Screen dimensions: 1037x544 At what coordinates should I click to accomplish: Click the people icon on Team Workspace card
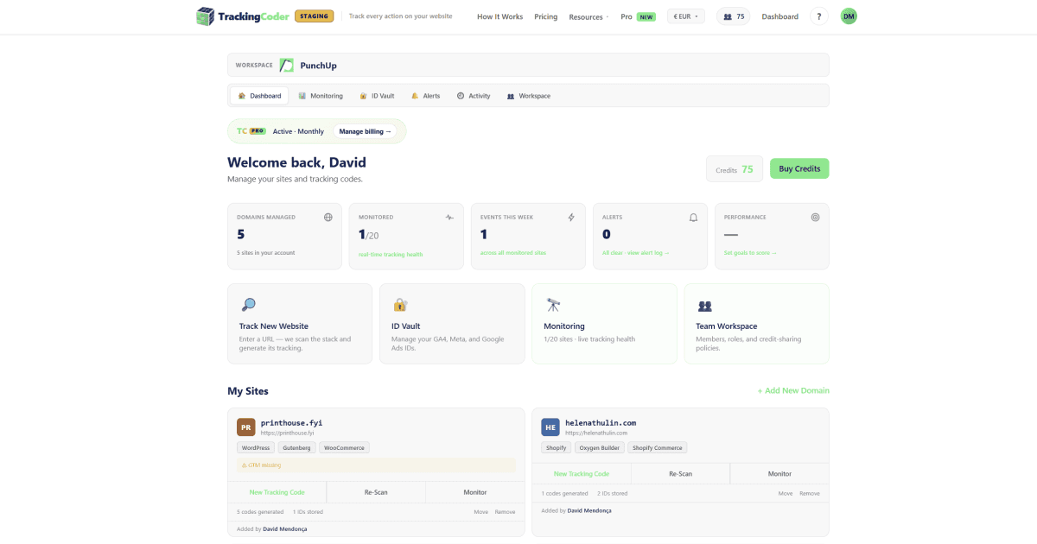pos(704,306)
